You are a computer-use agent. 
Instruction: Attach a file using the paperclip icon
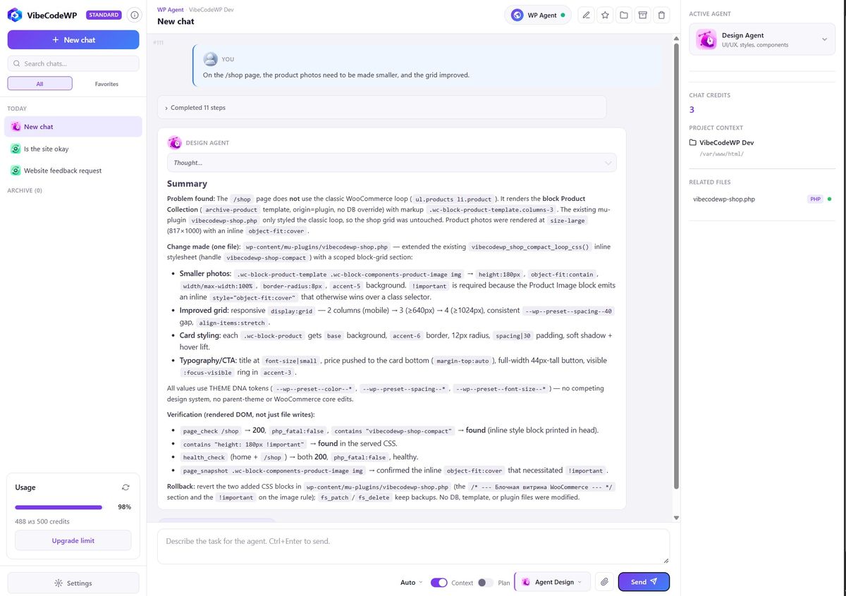604,582
